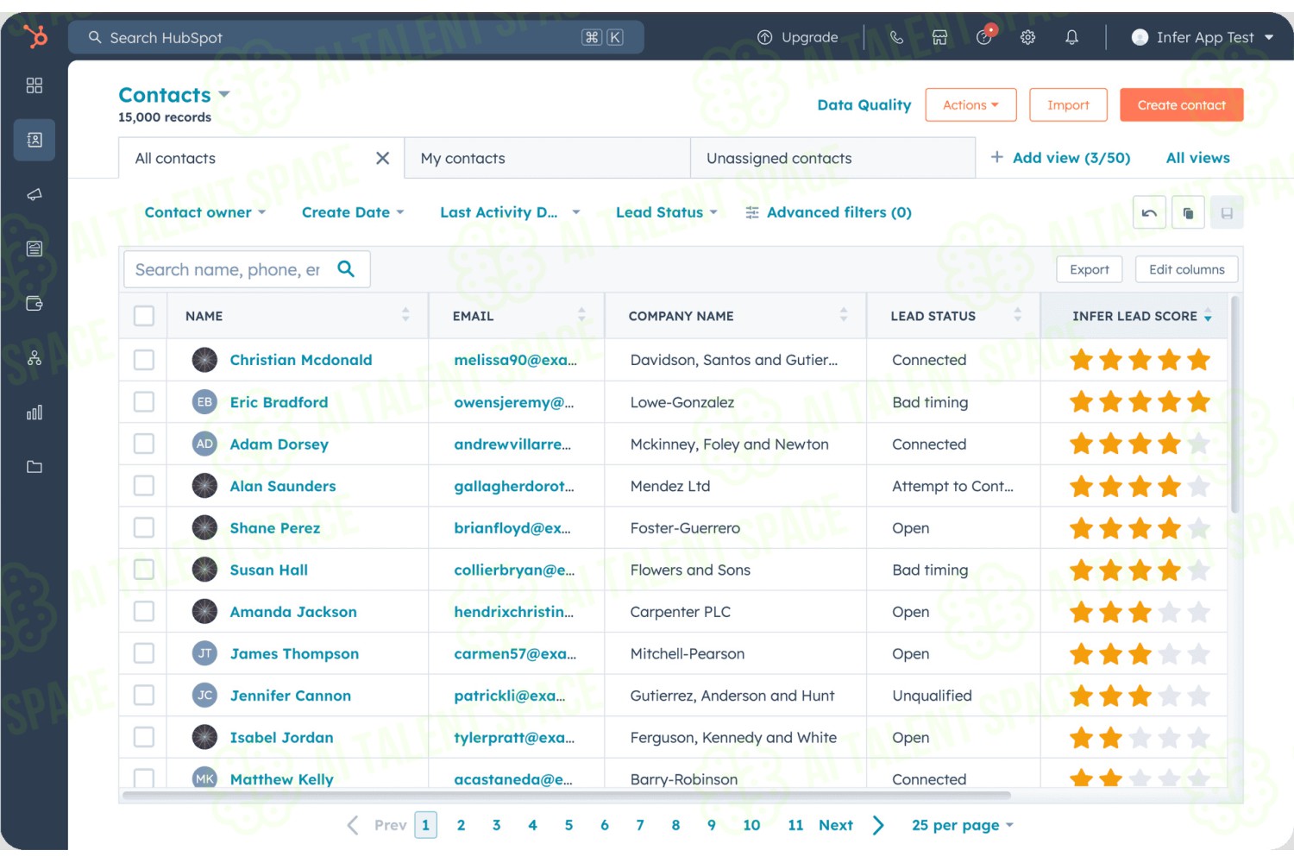Click the previous page arrow chevron
1294x863 pixels.
352,825
